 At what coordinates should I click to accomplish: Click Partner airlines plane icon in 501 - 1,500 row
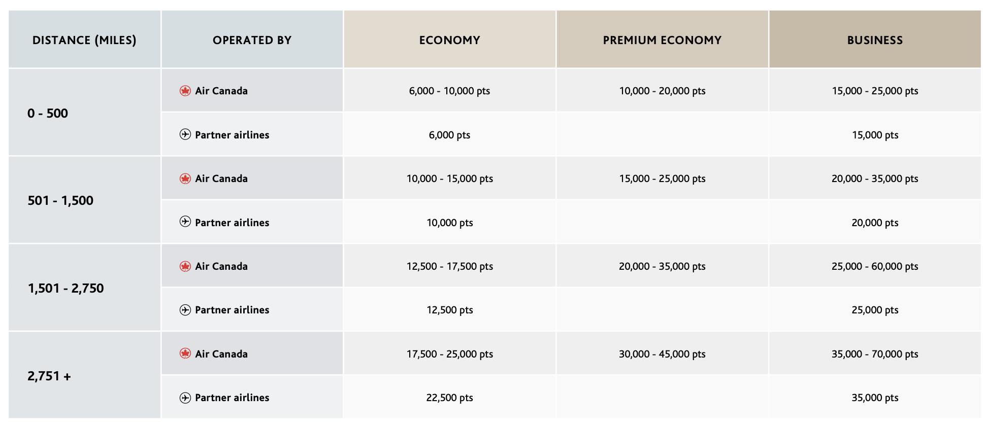[185, 222]
